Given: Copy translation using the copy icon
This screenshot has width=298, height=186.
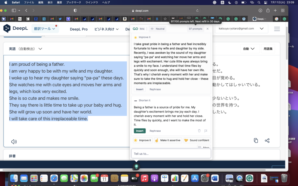Looking at the screenshot, I should pyautogui.click(x=256, y=140).
